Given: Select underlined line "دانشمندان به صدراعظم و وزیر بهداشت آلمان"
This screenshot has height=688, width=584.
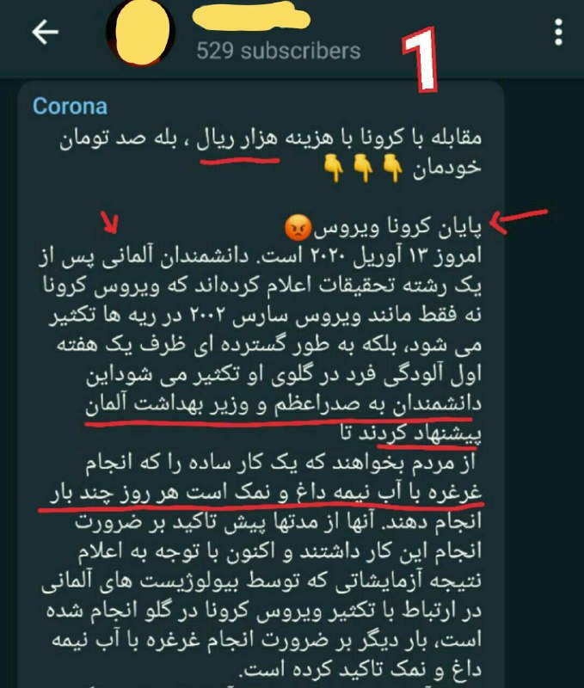Looking at the screenshot, I should (283, 404).
